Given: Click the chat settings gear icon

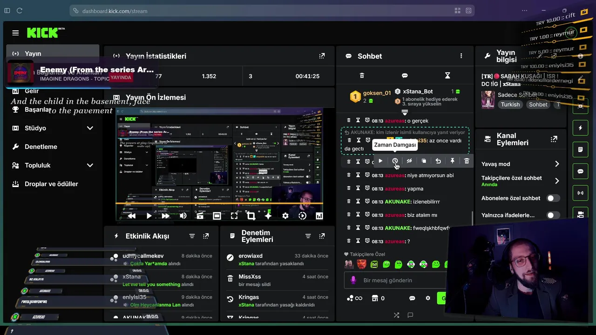Looking at the screenshot, I should tap(428, 298).
